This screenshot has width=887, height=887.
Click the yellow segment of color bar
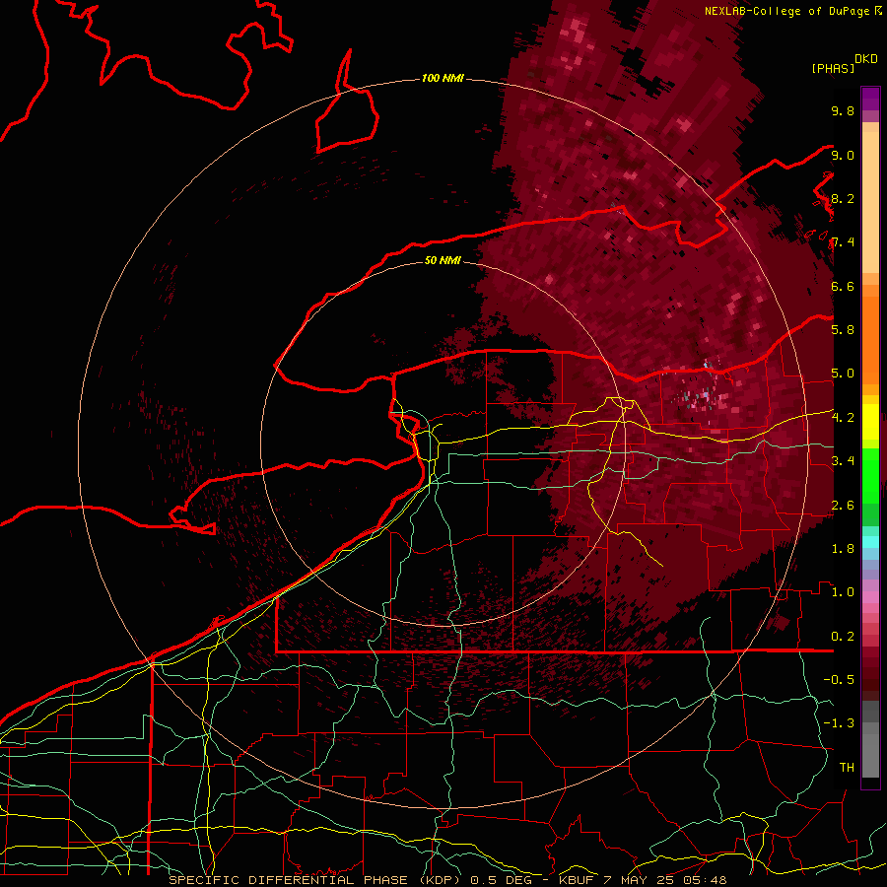(x=870, y=422)
